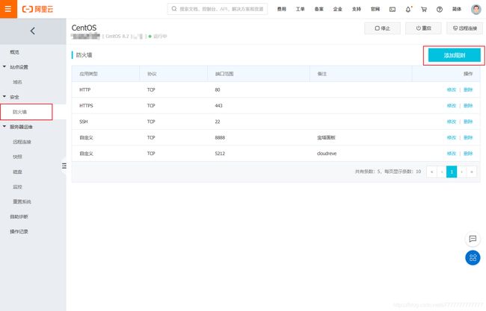Open the chat feedback floating icon
This screenshot has height=311, width=486.
[x=473, y=239]
